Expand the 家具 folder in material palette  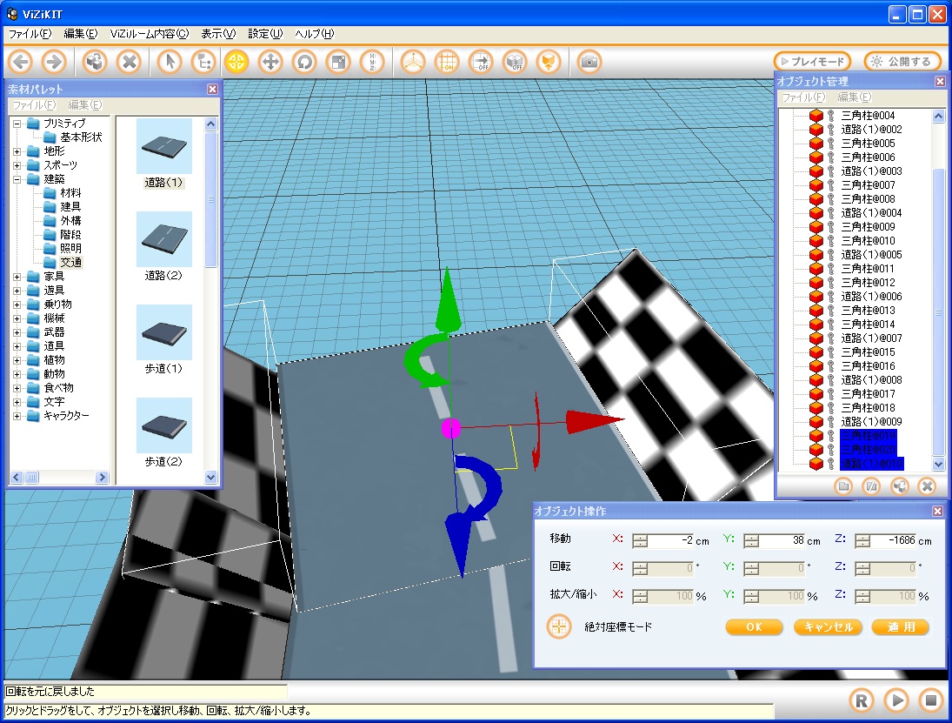(17, 277)
